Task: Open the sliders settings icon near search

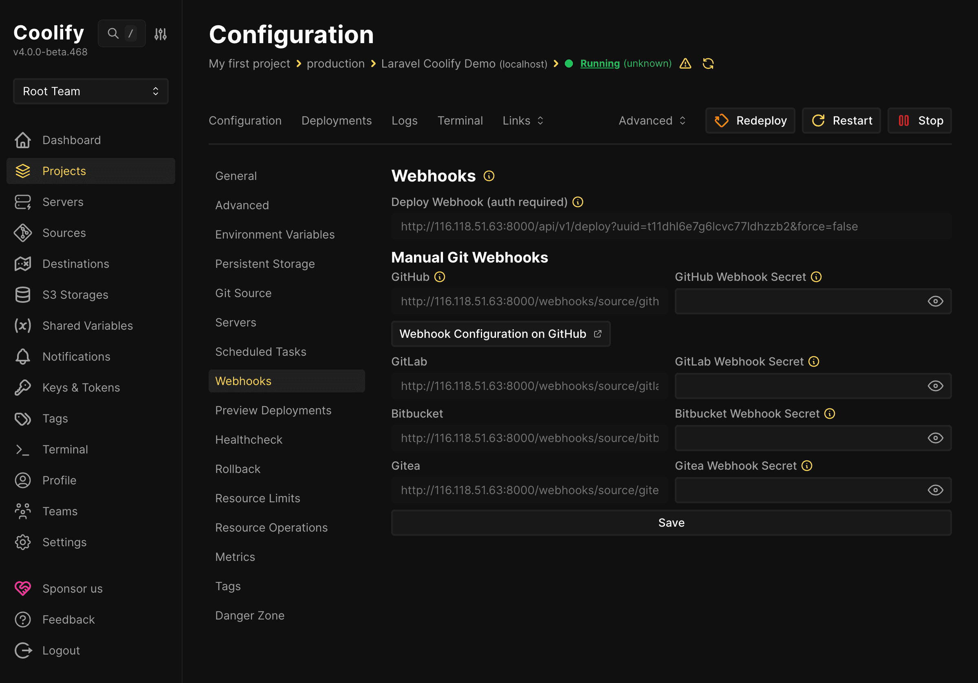Action: pyautogui.click(x=161, y=34)
